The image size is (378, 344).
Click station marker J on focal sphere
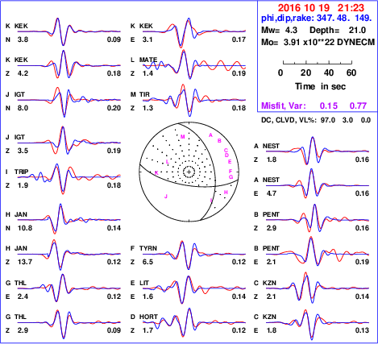[x=166, y=197]
